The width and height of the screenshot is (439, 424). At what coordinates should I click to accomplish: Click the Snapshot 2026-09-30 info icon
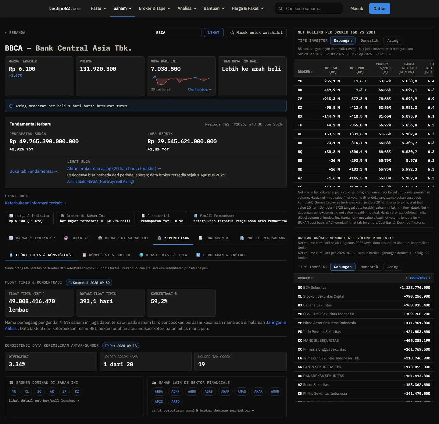click(70, 283)
